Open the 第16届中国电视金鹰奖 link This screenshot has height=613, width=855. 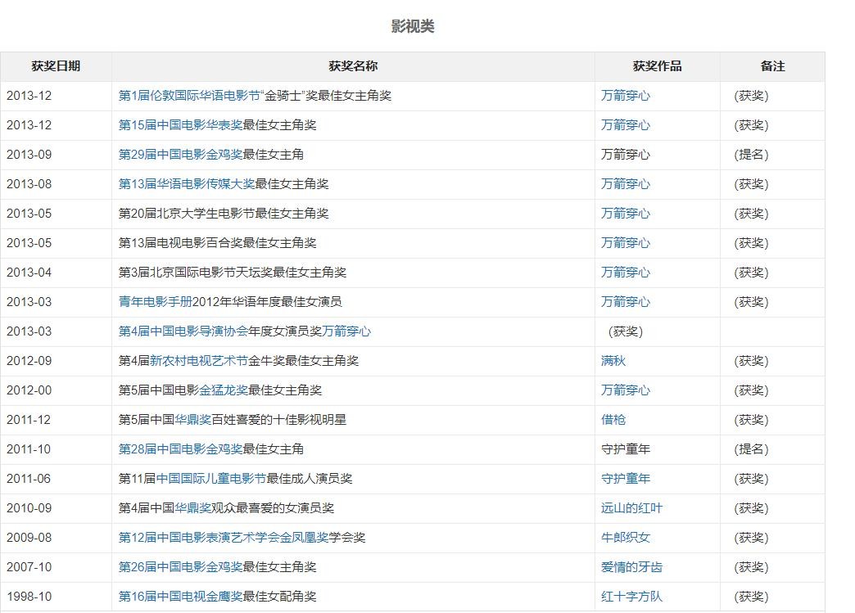(x=180, y=597)
